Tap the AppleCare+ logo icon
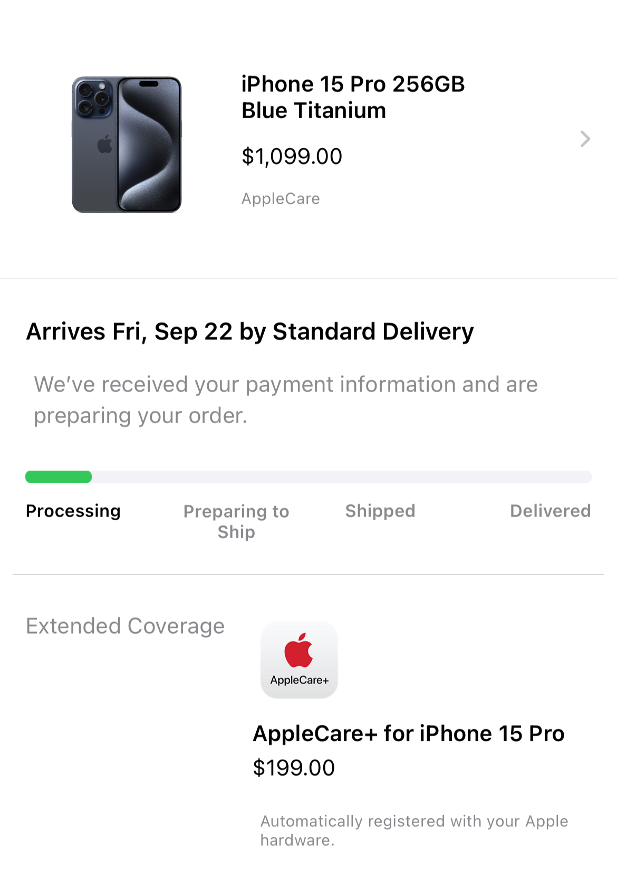Viewport: 617px width, 879px height. [x=299, y=660]
